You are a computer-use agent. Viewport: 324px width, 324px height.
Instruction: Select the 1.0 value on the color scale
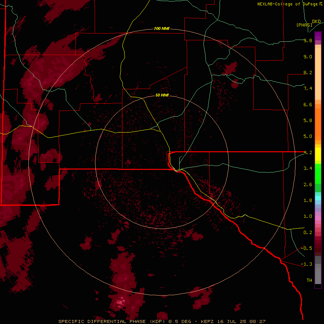[308, 216]
